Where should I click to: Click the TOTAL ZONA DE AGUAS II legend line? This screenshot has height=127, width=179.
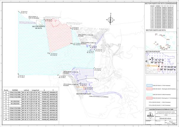pos(160,105)
